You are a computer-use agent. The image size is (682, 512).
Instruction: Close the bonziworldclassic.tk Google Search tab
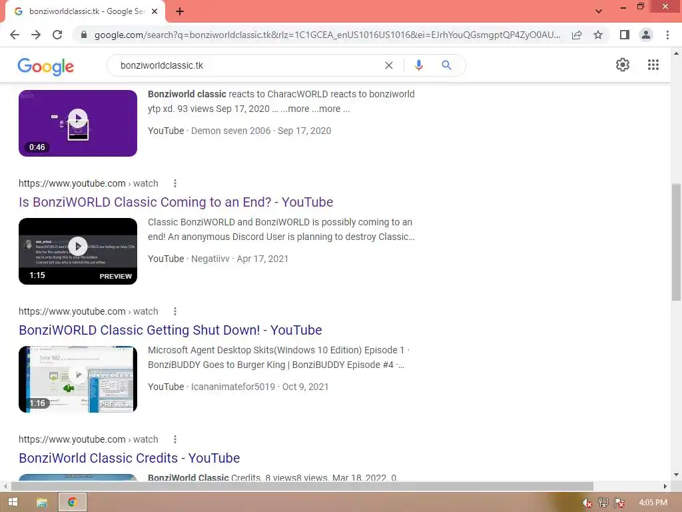(x=155, y=11)
